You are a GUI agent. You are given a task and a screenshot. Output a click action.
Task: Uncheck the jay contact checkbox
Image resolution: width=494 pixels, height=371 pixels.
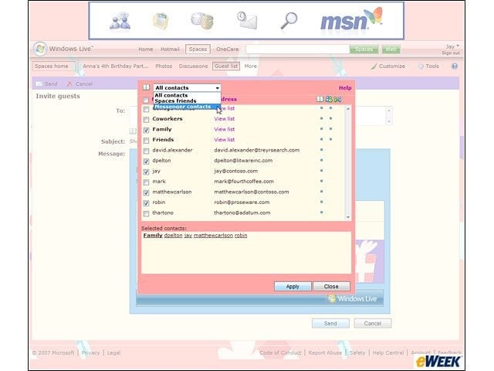pyautogui.click(x=146, y=172)
